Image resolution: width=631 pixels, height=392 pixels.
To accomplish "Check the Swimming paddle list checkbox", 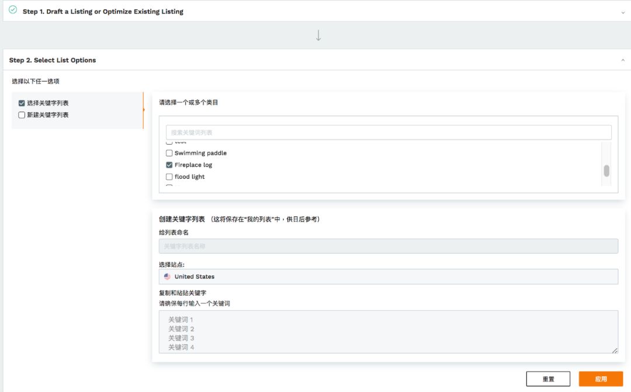I will click(x=169, y=153).
